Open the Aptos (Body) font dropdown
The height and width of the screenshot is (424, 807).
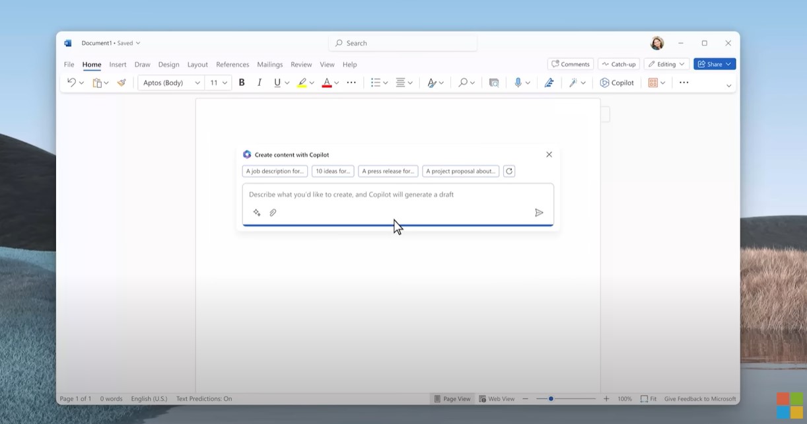pos(171,83)
